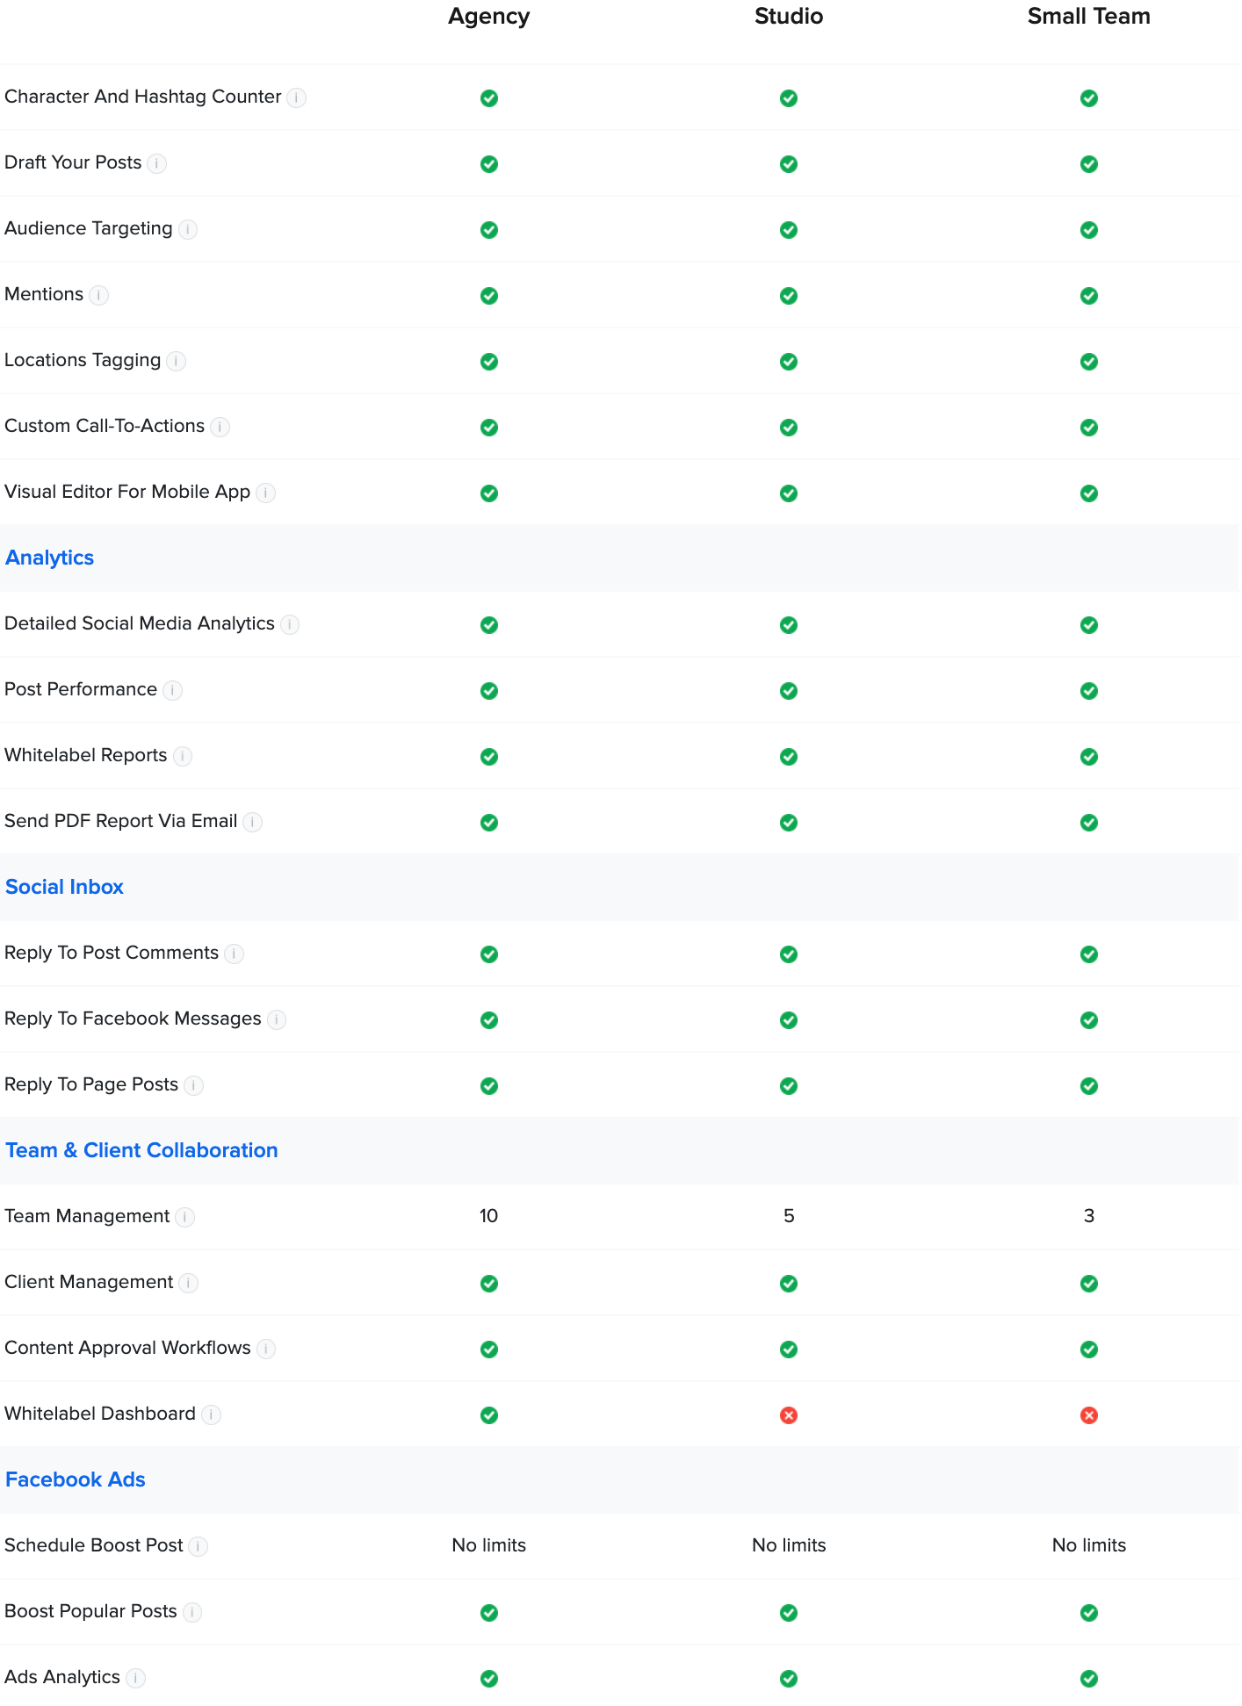The image size is (1242, 1706).
Task: Click red X for Studio Whitelabel Dashboard
Action: 789,1415
